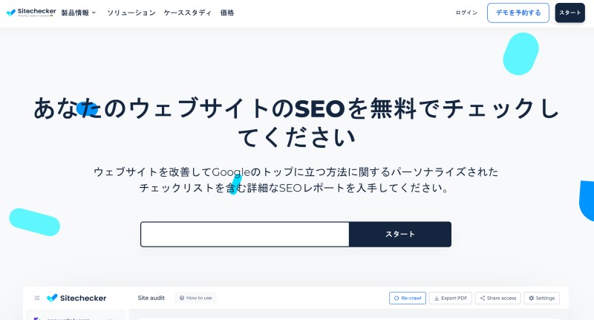Click the Share access share icon
This screenshot has height=320, width=594.
coord(482,298)
